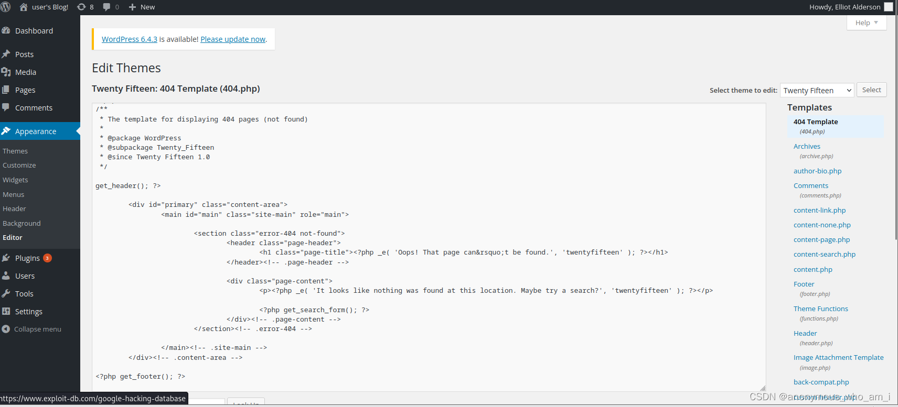Click the updates icon showing 8
The image size is (898, 407).
(81, 7)
